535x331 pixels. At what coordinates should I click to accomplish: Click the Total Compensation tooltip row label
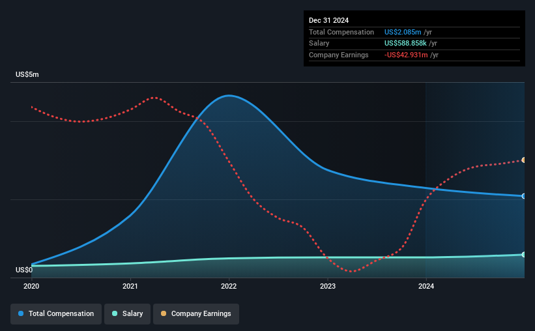tap(341, 32)
